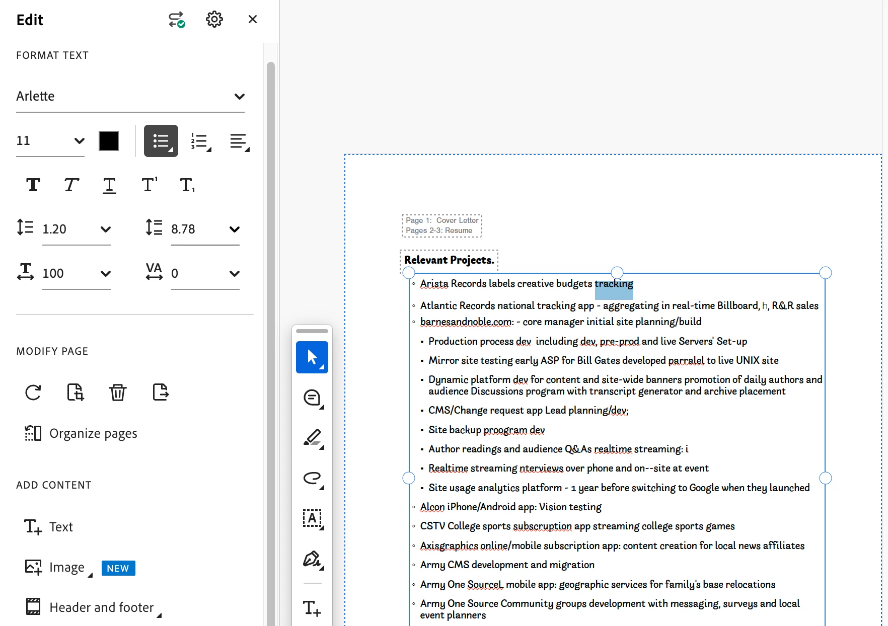Toggle the bulleted list button

point(161,141)
